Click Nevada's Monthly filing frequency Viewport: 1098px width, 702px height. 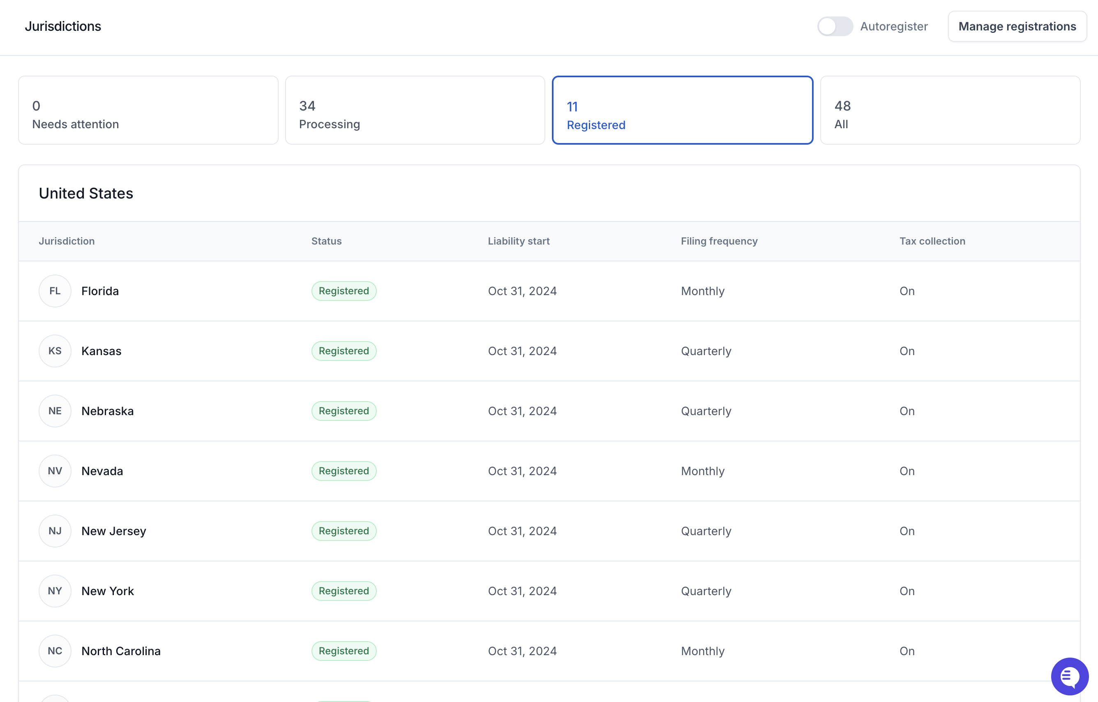point(703,471)
